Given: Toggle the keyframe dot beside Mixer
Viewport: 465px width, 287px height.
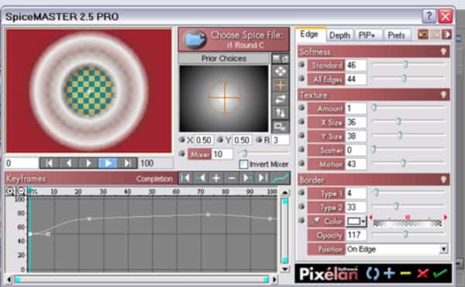Looking at the screenshot, I should click(182, 154).
